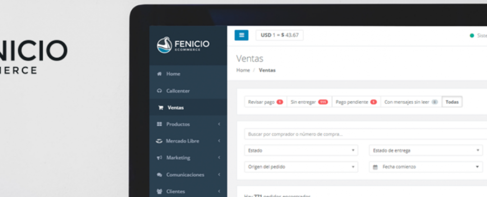This screenshot has width=487, height=197.
Task: Click the red badge on Revisar pago
Action: [280, 102]
